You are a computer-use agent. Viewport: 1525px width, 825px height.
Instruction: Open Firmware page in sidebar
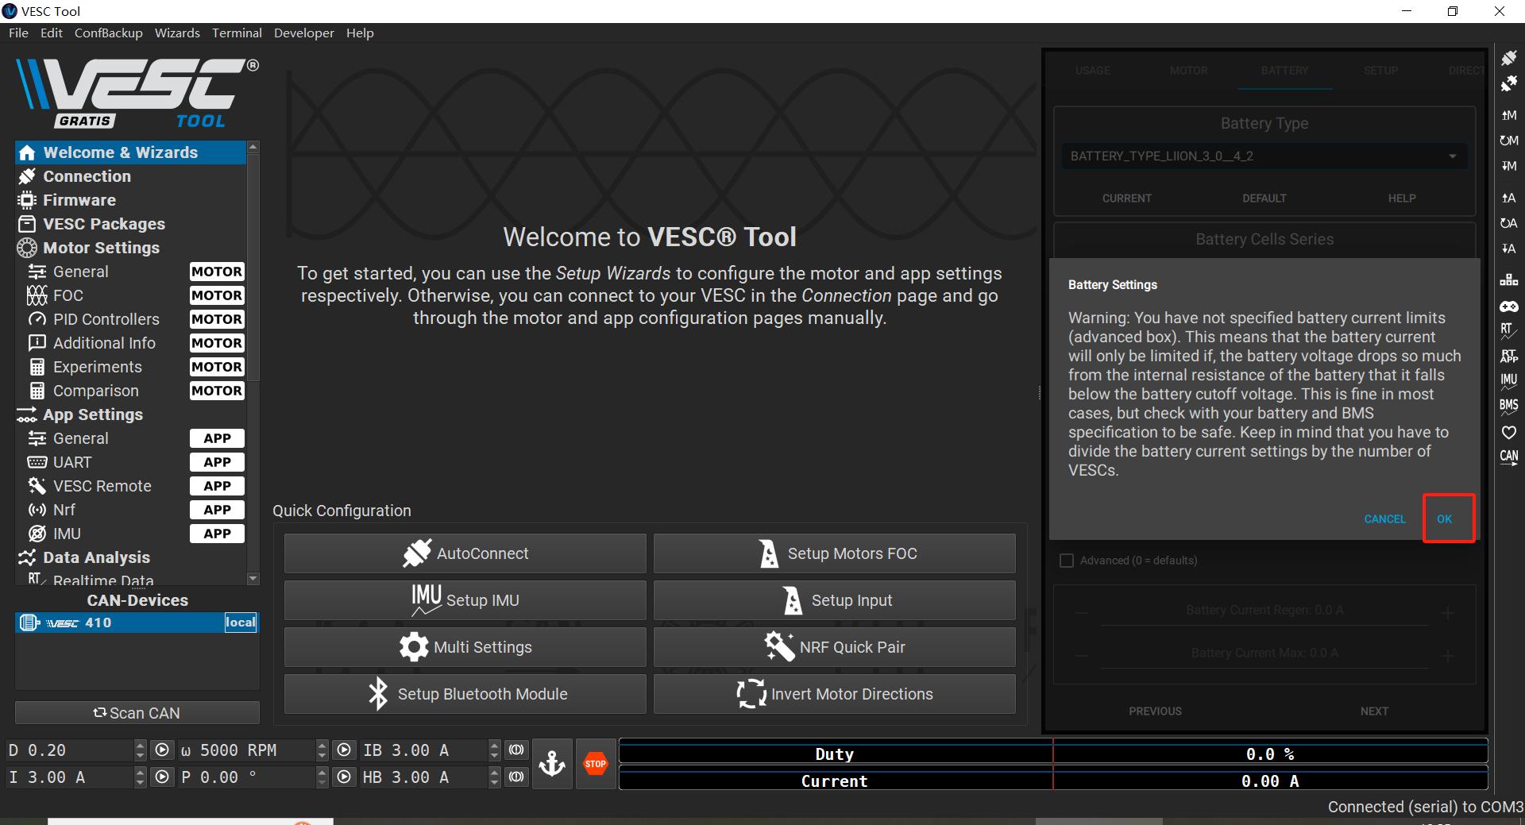pyautogui.click(x=130, y=200)
